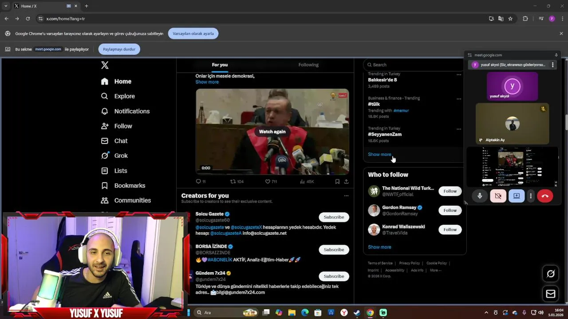Open Chrome profile avatar
Image resolution: width=568 pixels, height=319 pixels.
point(552,19)
